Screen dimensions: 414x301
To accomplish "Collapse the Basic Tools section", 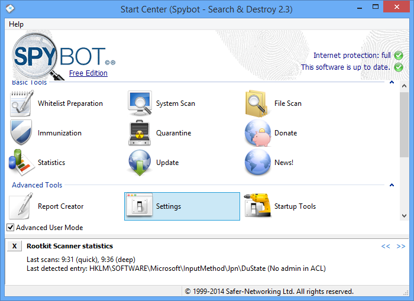I will point(392,82).
